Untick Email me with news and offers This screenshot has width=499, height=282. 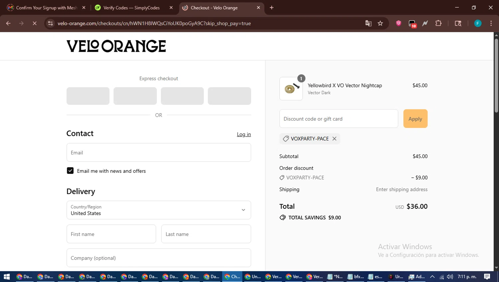(70, 171)
